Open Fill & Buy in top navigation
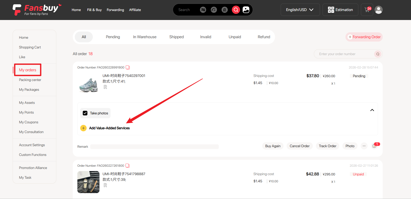 pos(94,10)
